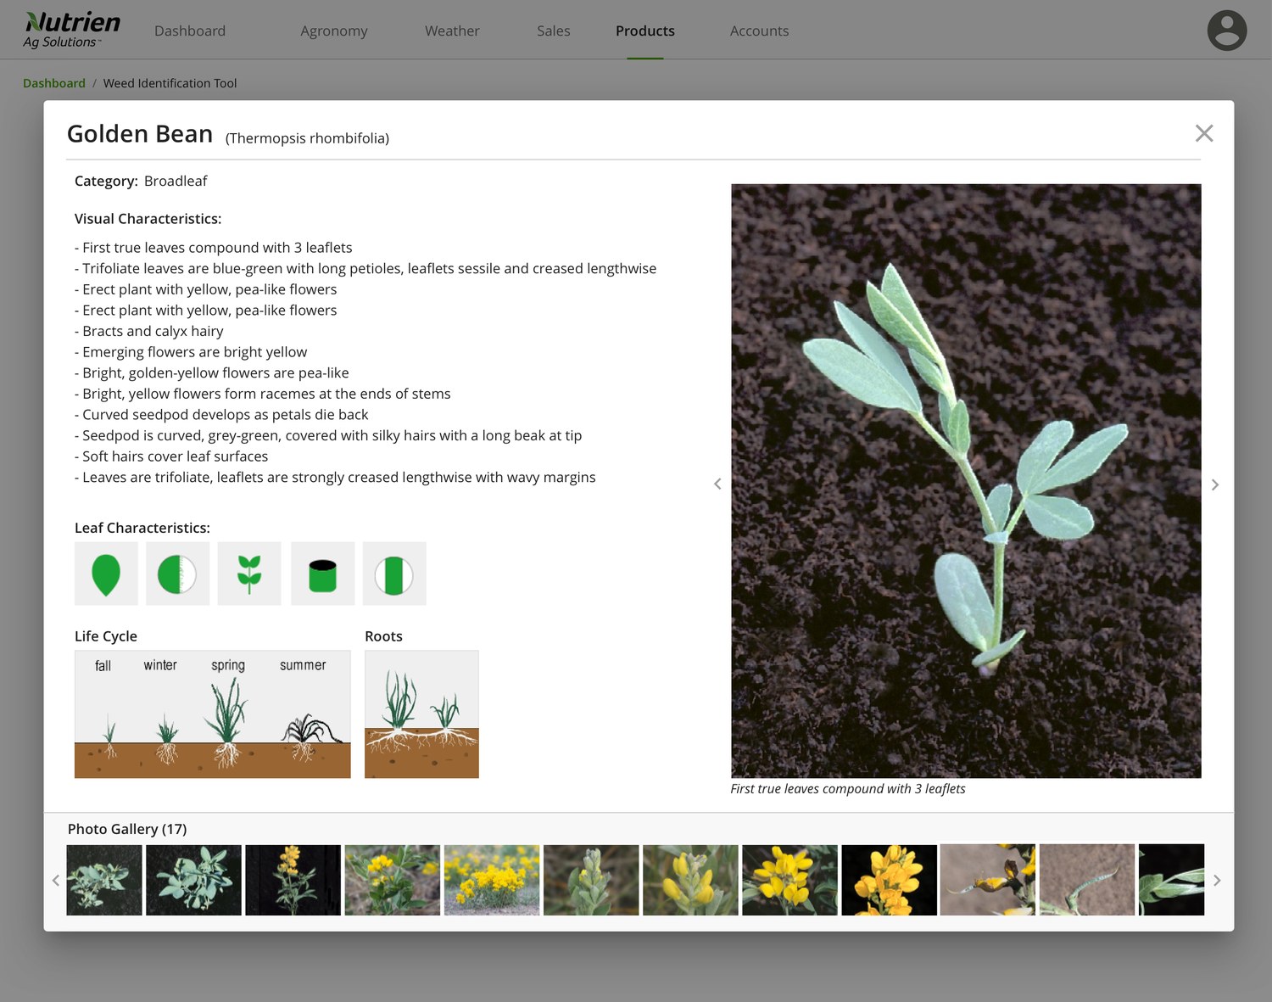
Task: Click the teardrop leaf shape icon
Action: coord(106,574)
